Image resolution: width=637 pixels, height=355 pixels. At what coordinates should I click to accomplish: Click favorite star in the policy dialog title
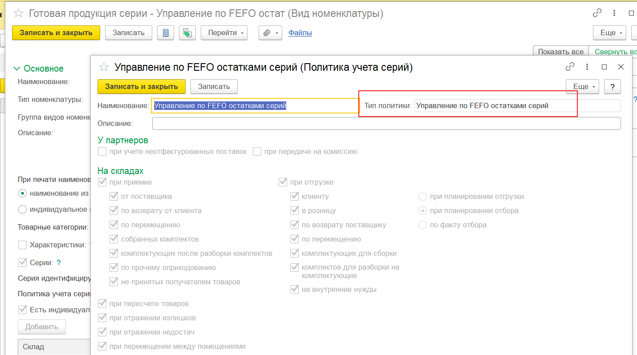coord(104,67)
